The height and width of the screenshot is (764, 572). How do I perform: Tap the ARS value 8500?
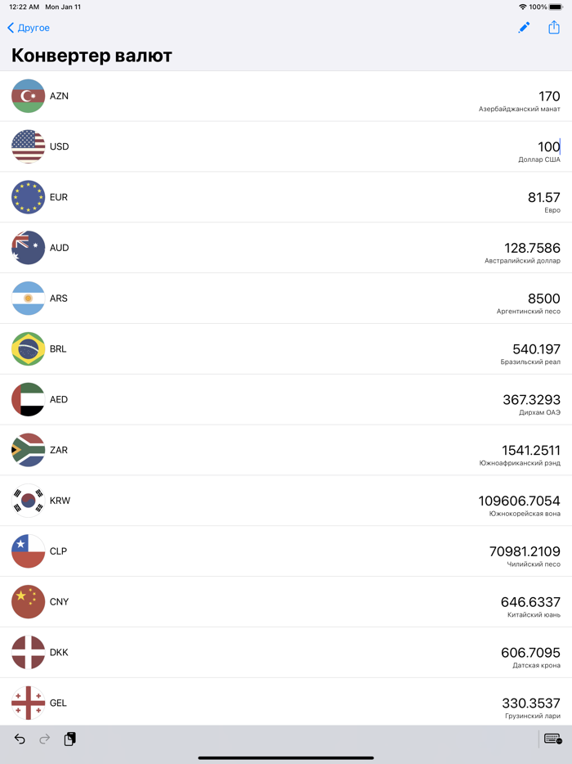click(x=544, y=299)
